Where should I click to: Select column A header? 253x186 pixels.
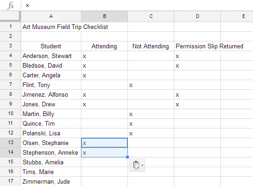51,16
